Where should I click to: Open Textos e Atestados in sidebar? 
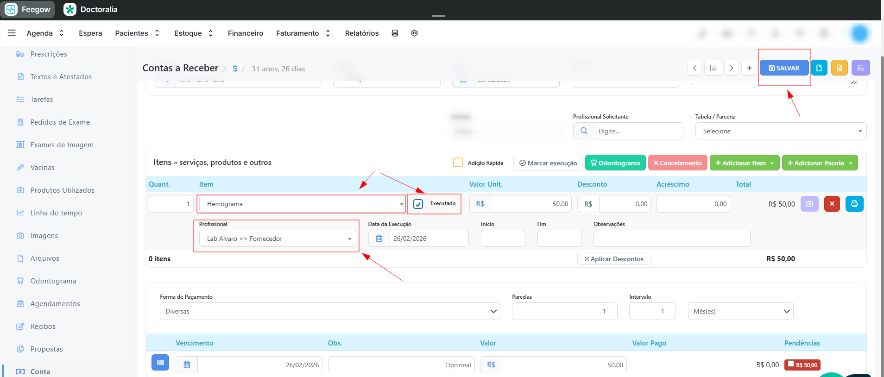(61, 77)
